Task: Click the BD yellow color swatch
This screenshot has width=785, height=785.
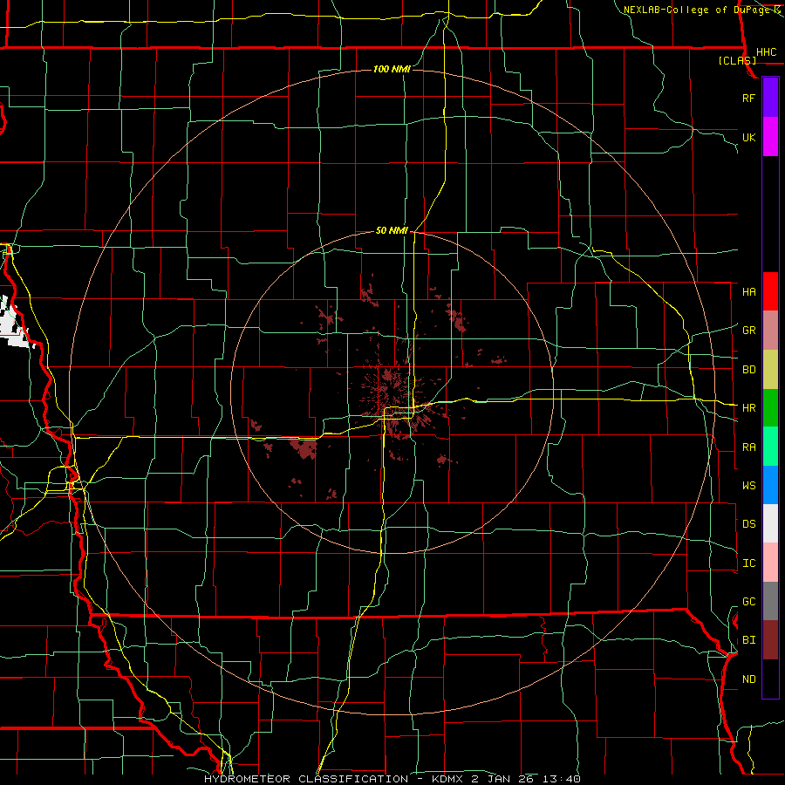Action: [x=770, y=369]
